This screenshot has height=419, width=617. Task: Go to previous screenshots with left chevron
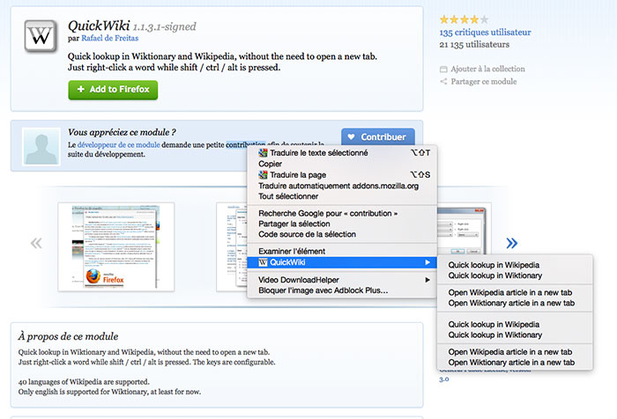coord(36,243)
